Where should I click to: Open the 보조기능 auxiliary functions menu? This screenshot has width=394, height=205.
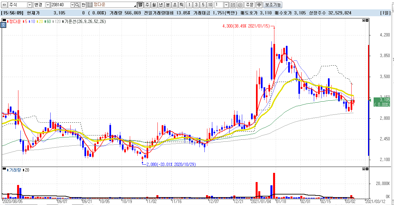pos(273,5)
